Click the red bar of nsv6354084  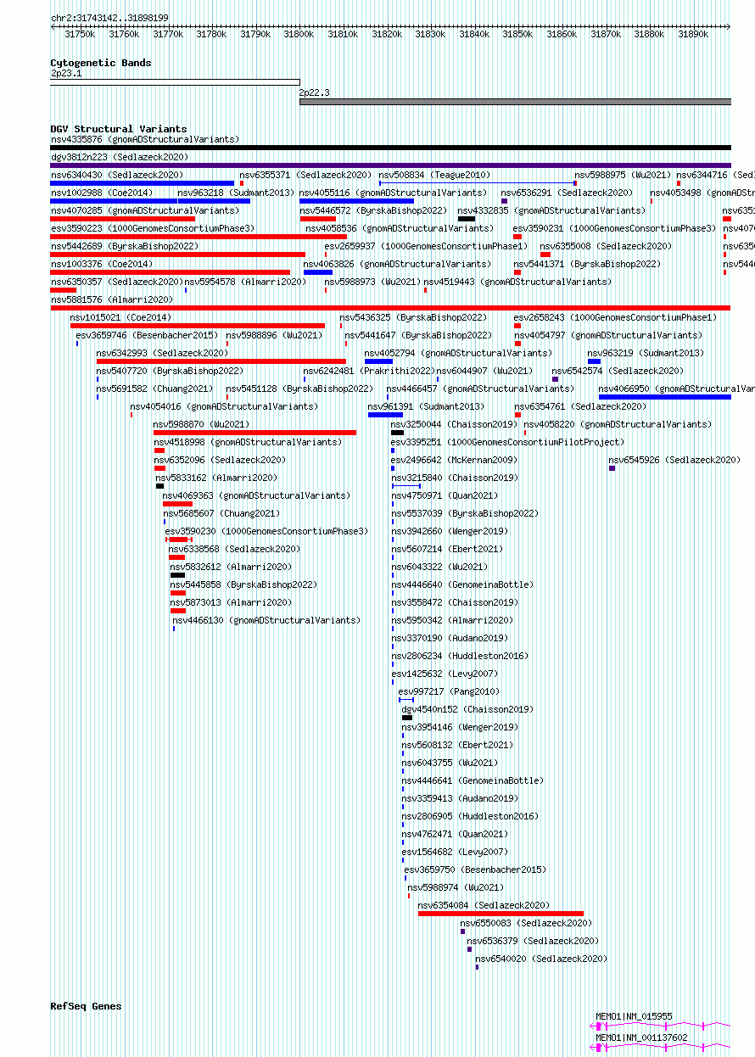[501, 914]
